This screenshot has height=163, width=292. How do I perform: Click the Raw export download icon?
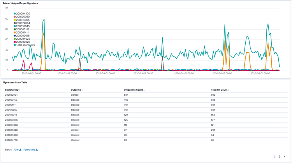(20, 150)
